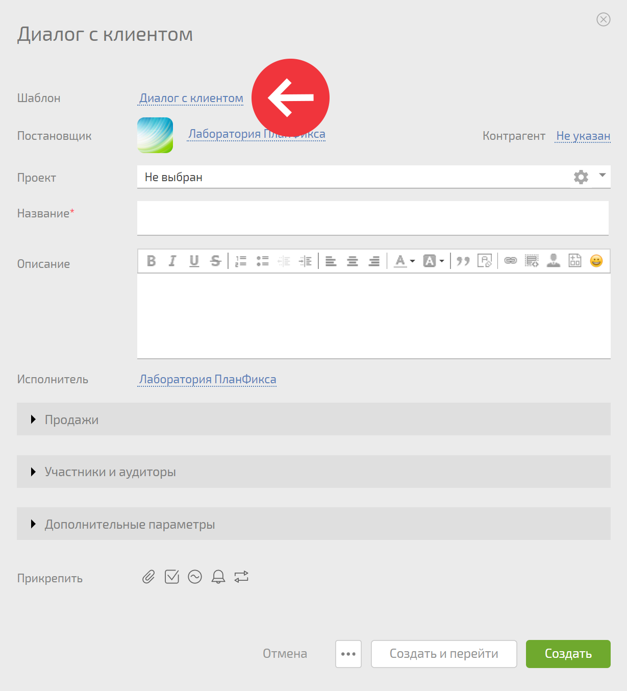627x691 pixels.
Task: Decrease indent in the description
Action: pos(284,261)
